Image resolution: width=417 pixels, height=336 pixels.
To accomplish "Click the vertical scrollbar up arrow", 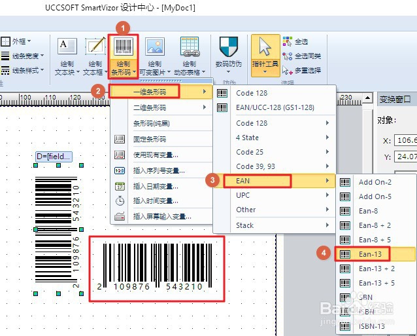I will tap(367, 98).
